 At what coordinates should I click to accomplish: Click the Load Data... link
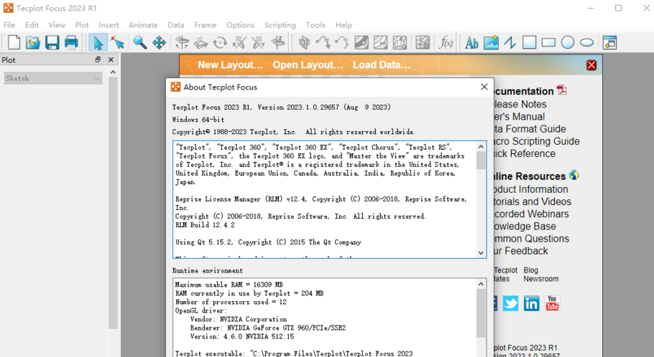coord(381,65)
